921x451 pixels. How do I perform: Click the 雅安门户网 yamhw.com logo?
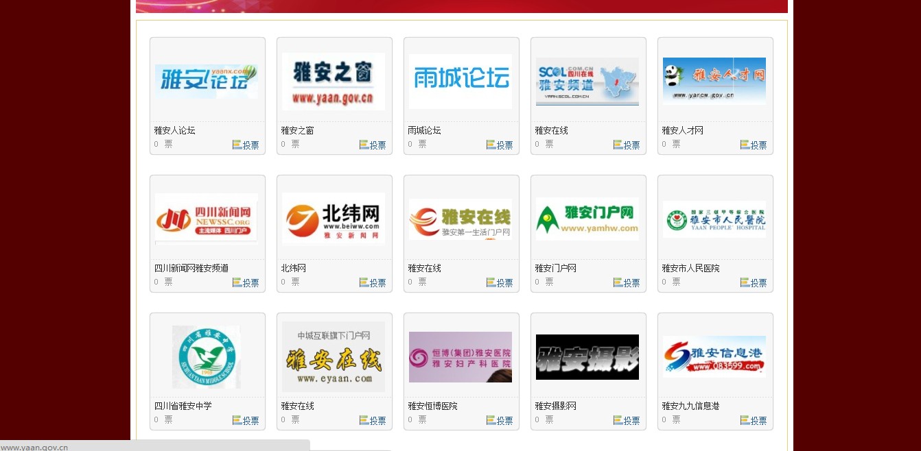pyautogui.click(x=587, y=219)
